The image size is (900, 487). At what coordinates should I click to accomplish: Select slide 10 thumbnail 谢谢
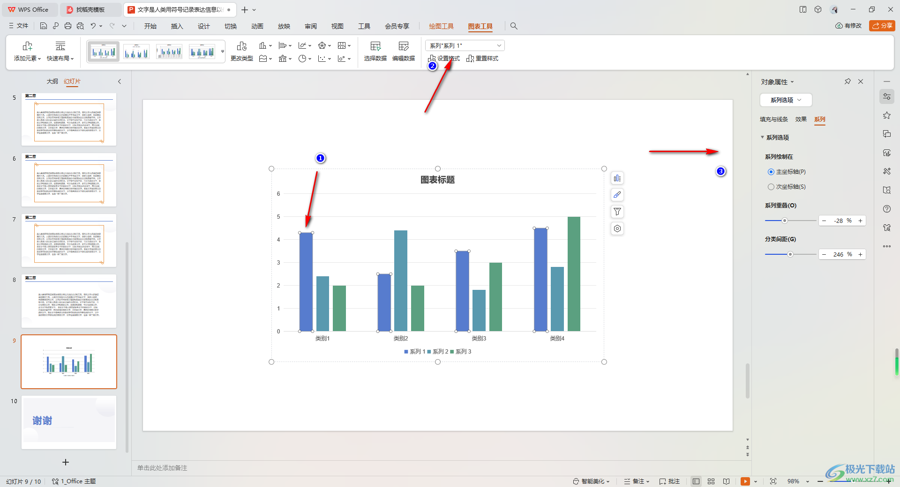(69, 422)
